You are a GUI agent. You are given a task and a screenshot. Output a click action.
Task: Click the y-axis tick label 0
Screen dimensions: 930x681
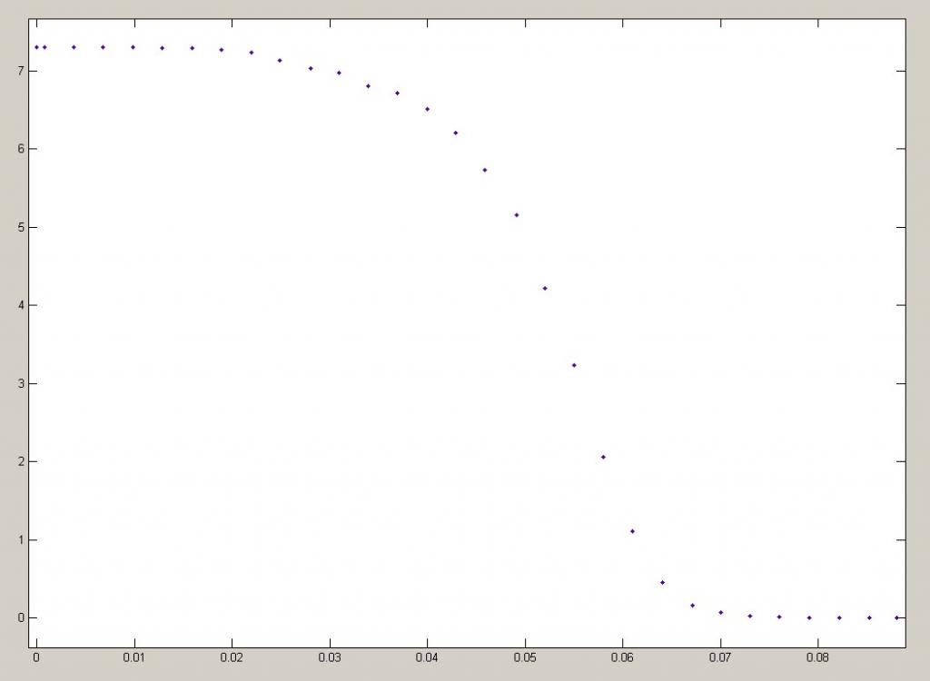(20, 618)
